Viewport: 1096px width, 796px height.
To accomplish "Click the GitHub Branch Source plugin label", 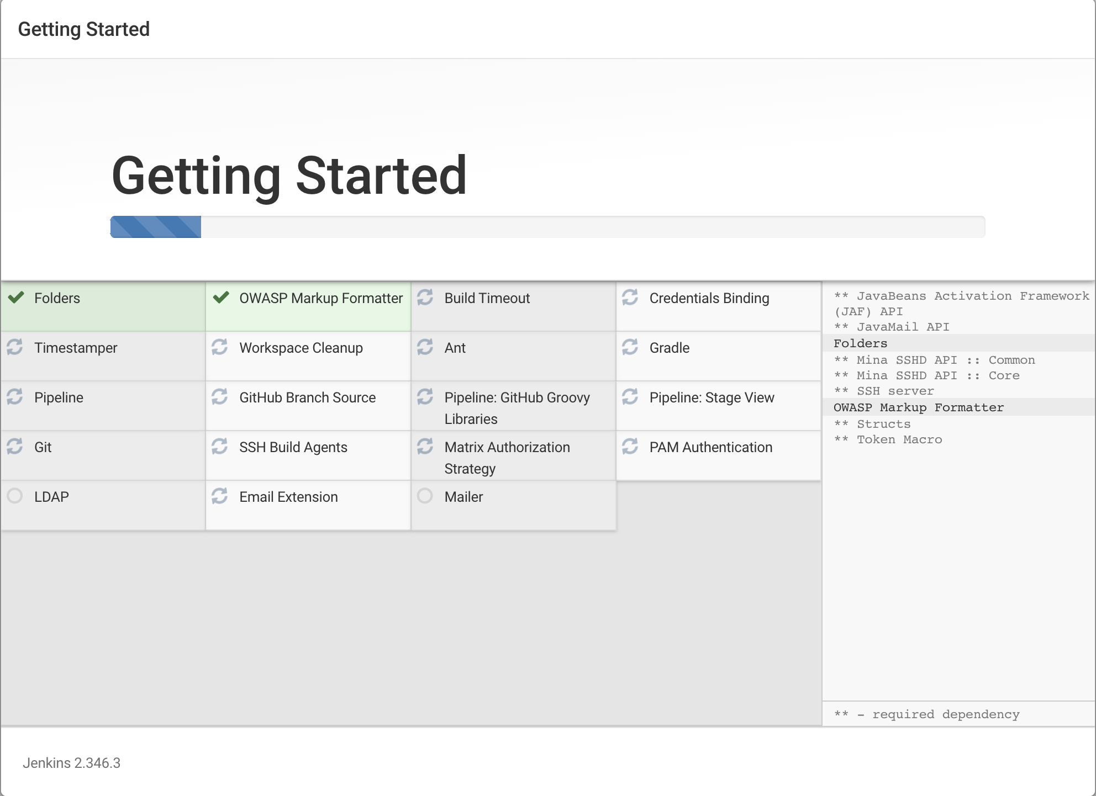I will [307, 397].
